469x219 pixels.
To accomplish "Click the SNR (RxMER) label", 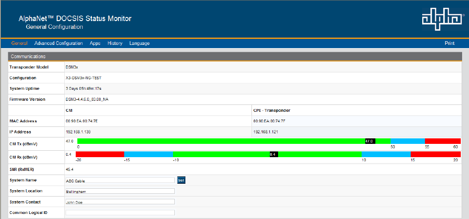I will (x=22, y=170).
